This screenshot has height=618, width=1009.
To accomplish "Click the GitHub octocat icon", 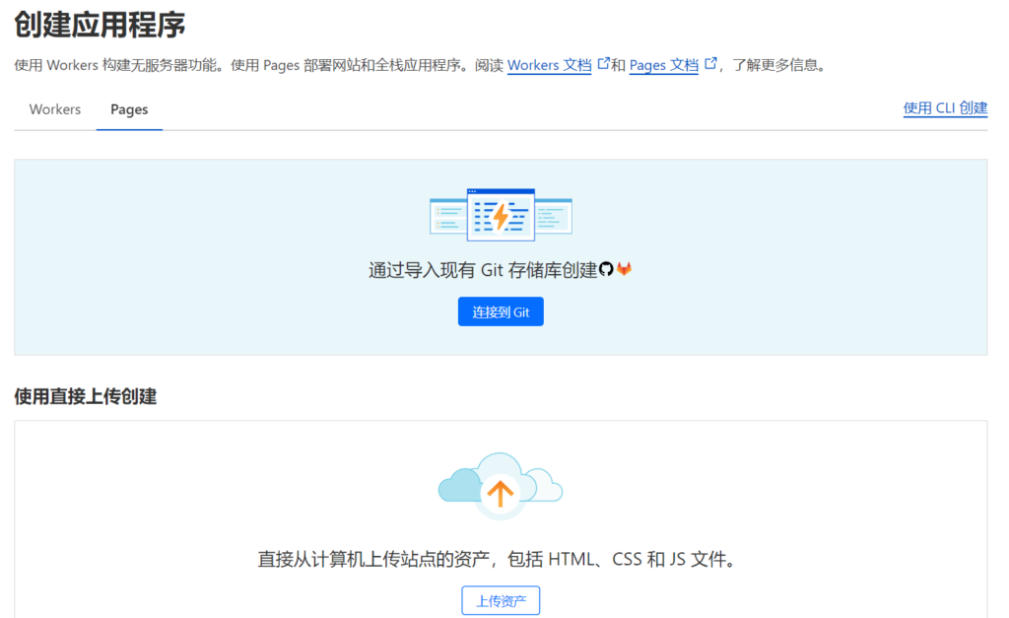I will coord(606,269).
